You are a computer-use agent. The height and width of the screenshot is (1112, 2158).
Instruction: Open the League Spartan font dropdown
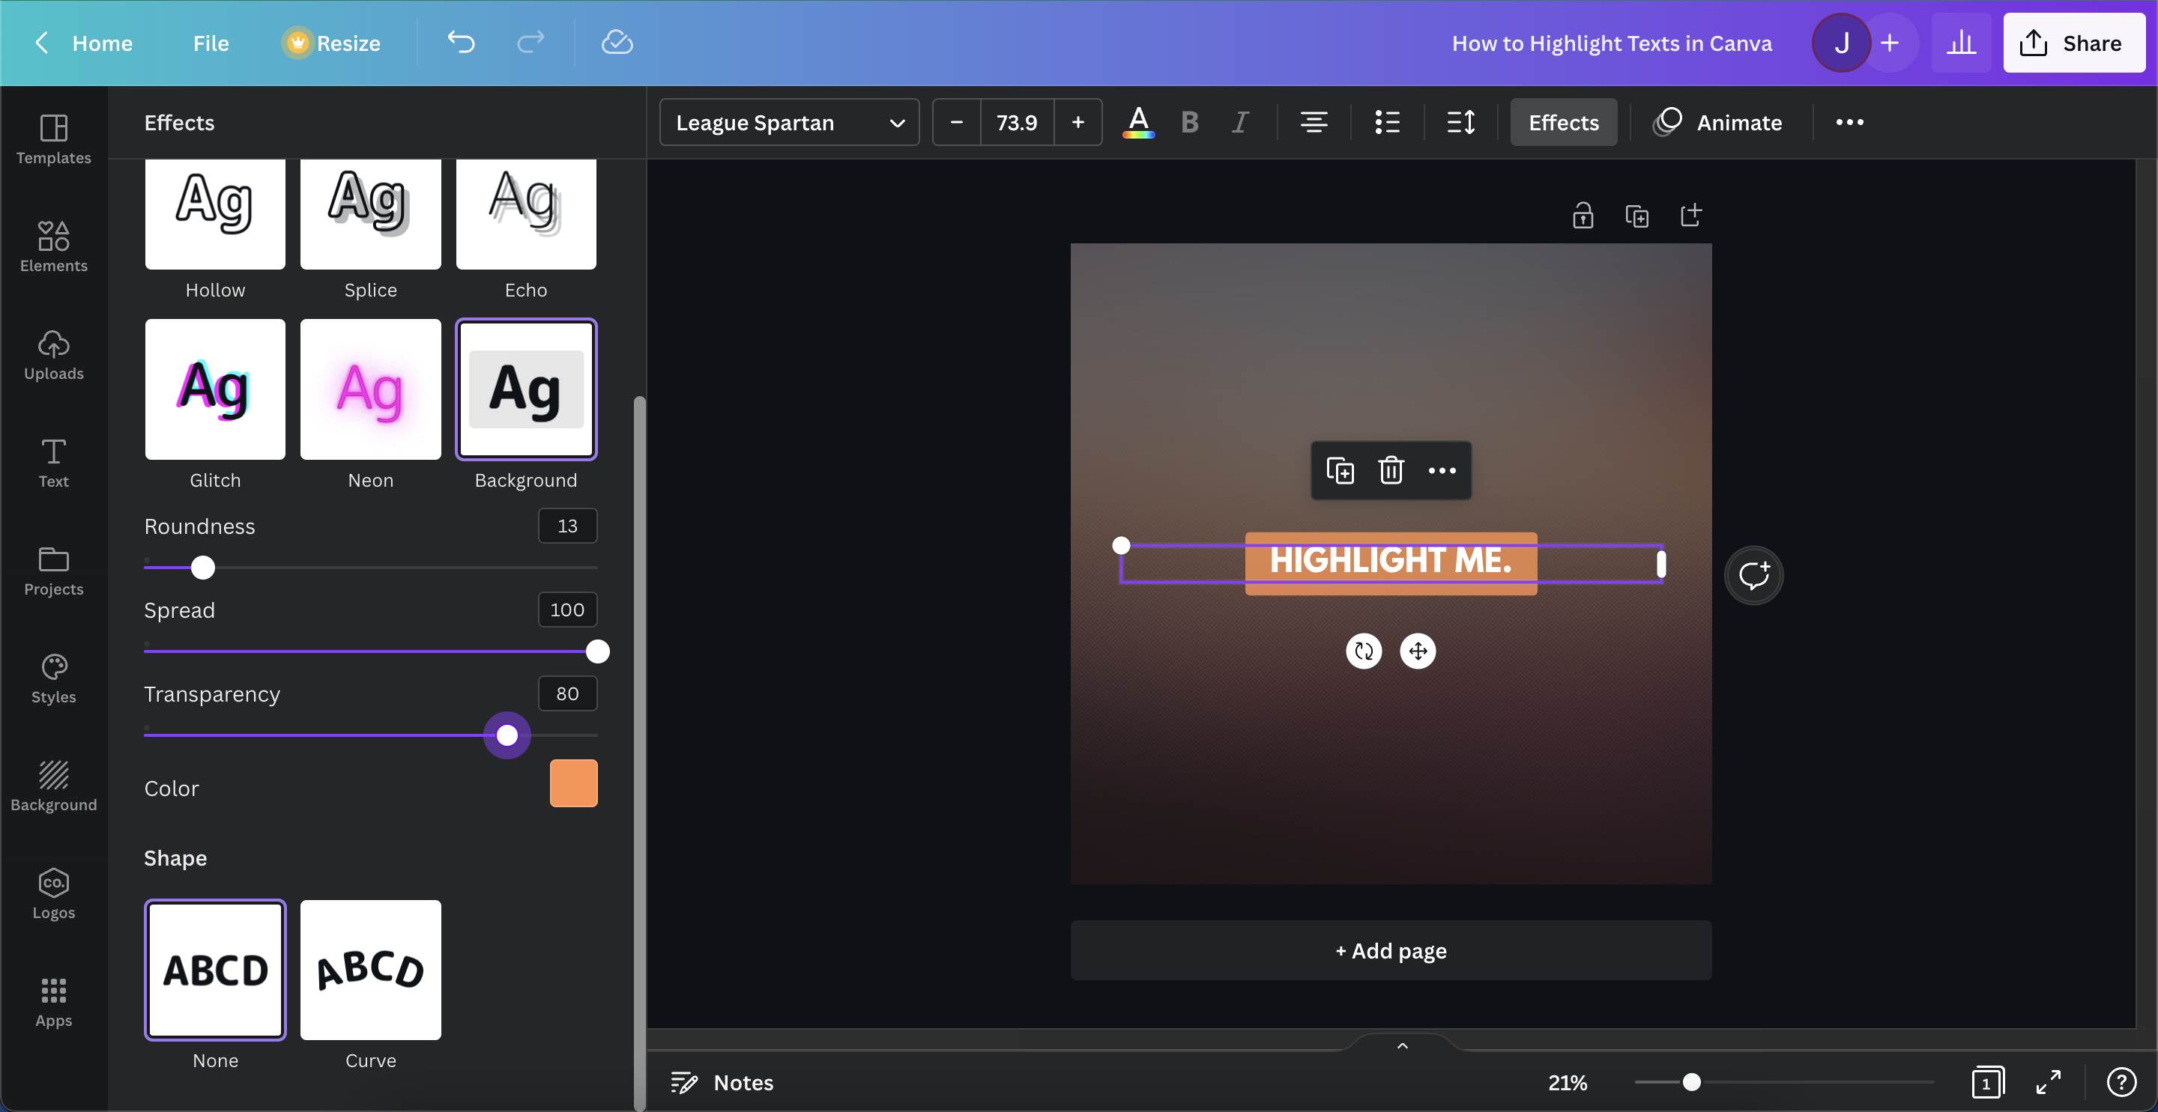click(789, 121)
